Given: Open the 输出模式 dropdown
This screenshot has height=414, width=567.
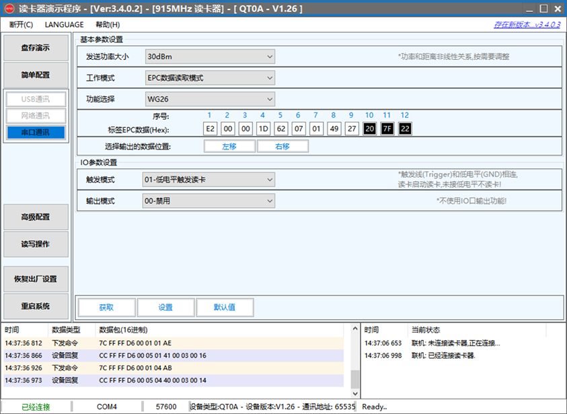Looking at the screenshot, I should coord(209,201).
